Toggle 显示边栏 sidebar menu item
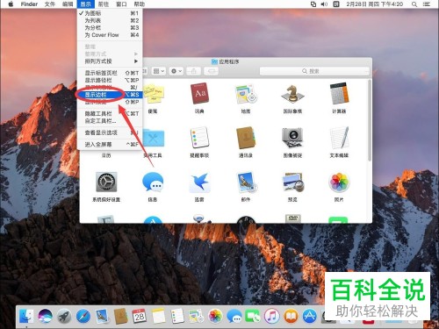This screenshot has width=439, height=329. tap(110, 95)
